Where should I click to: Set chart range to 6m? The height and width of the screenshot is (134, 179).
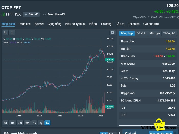(27, 123)
